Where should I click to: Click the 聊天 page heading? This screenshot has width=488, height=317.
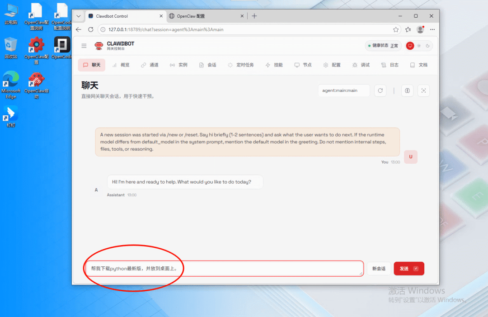89,85
